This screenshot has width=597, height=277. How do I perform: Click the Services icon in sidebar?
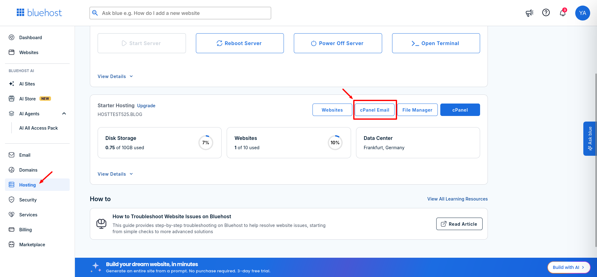pos(12,215)
